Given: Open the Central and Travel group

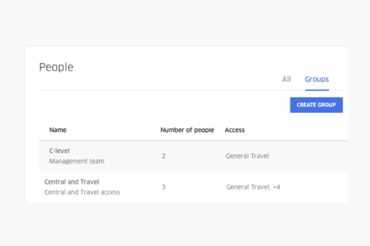Looking at the screenshot, I should tap(193, 187).
